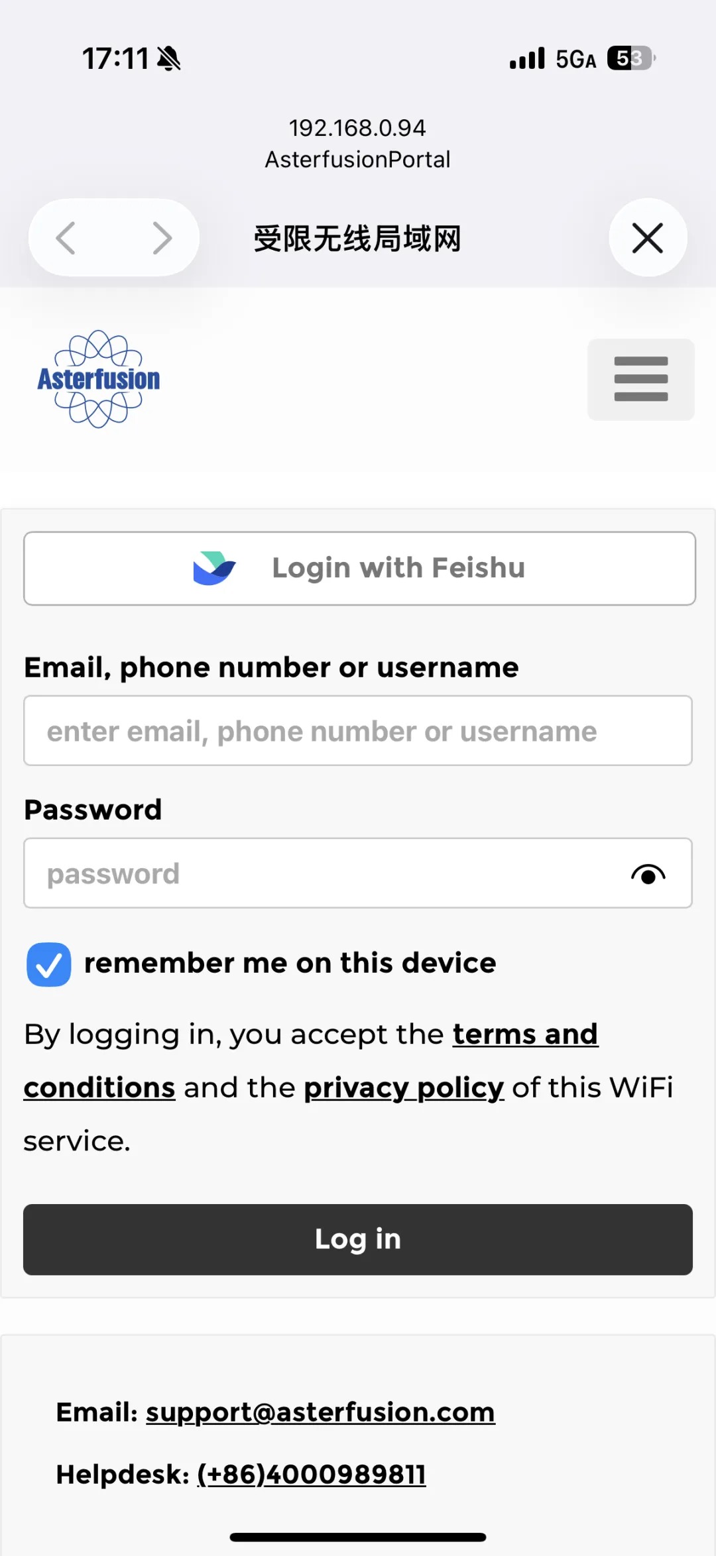The width and height of the screenshot is (716, 1556).
Task: Uncheck remember me on this device
Action: [48, 964]
